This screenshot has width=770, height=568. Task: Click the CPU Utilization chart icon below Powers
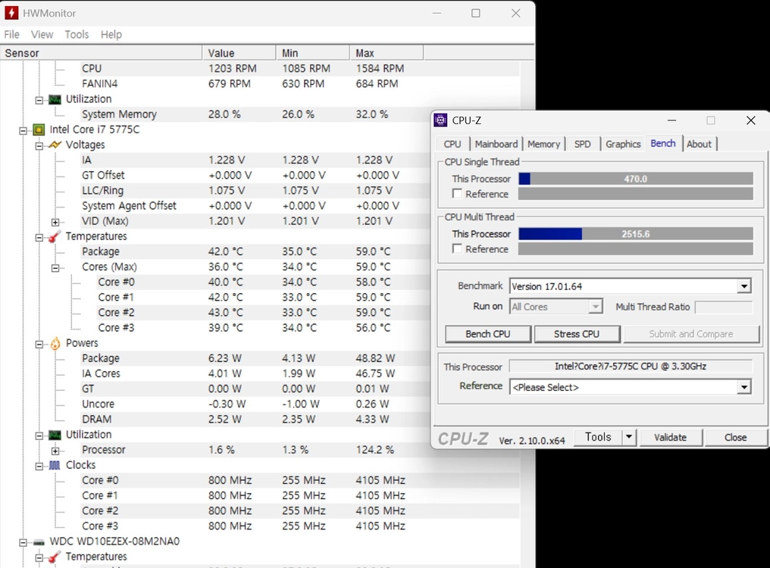click(55, 435)
